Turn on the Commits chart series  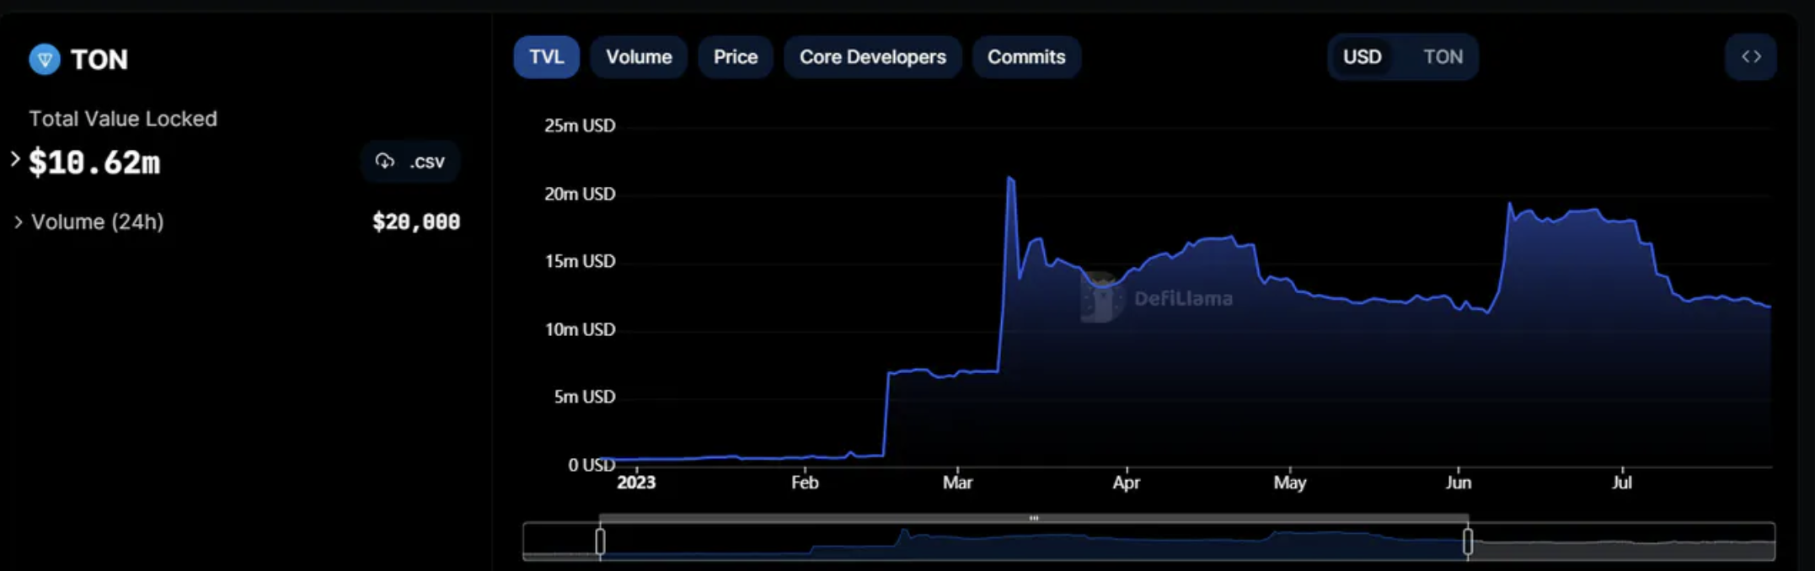click(x=1025, y=57)
